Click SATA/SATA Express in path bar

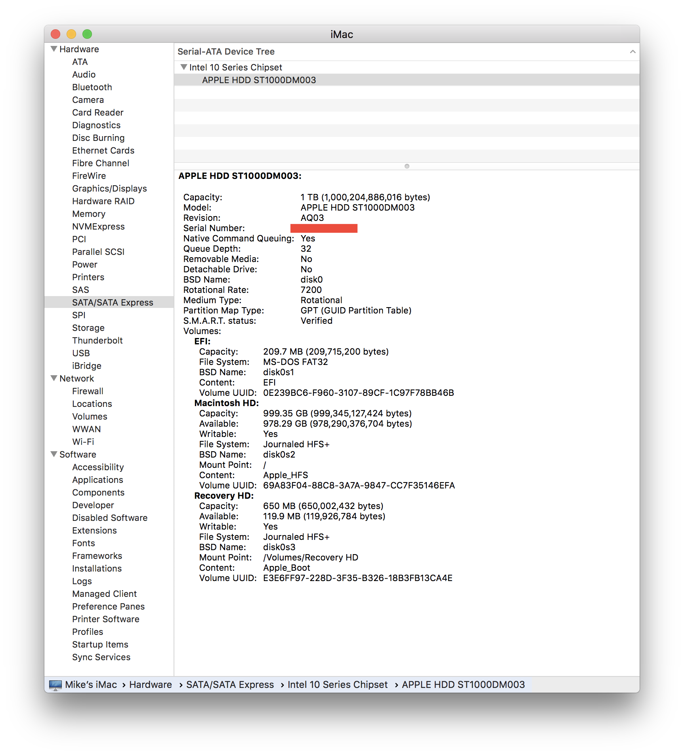point(230,685)
